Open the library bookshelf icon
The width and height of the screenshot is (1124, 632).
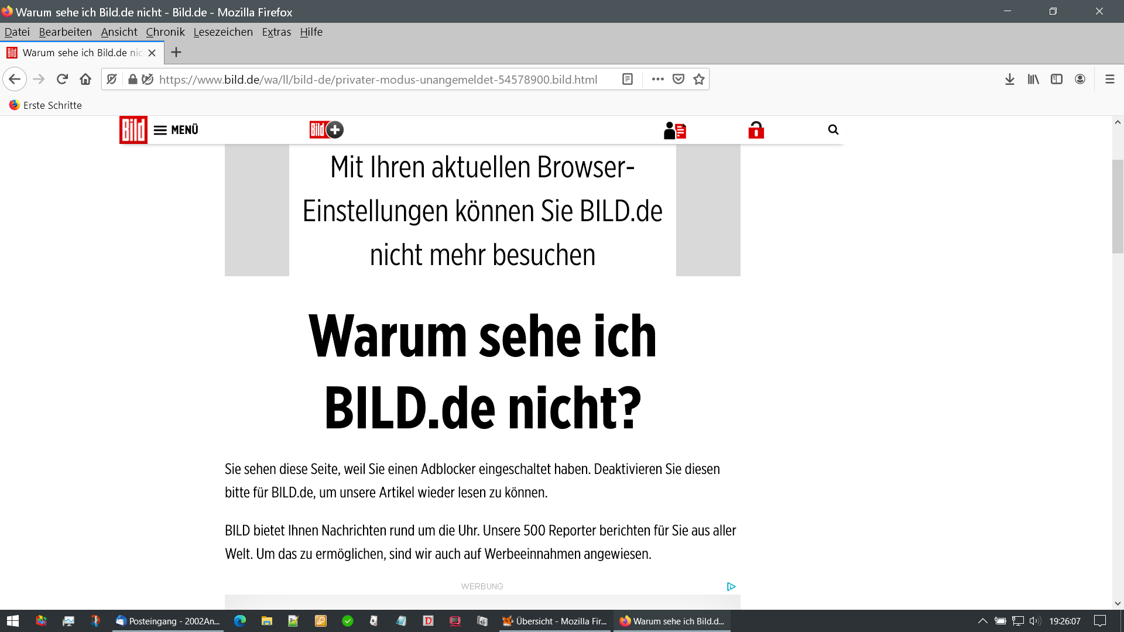1033,79
